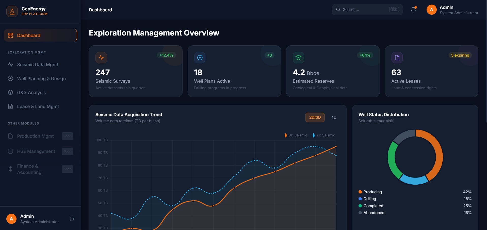487x230 pixels.
Task: Click the Completed green legend dot
Action: click(360, 206)
